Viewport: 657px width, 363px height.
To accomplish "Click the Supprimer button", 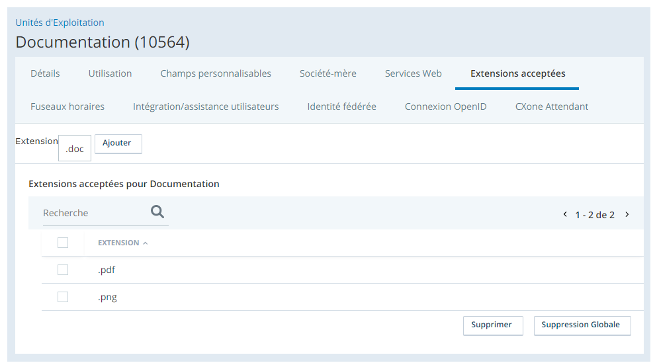I will [493, 326].
